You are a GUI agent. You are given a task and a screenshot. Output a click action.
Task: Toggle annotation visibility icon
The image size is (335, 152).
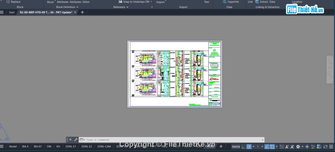(287, 147)
